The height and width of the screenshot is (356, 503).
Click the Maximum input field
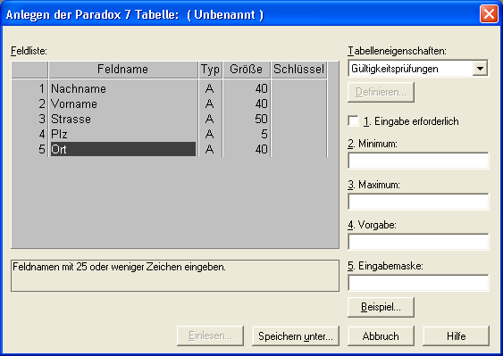point(418,202)
